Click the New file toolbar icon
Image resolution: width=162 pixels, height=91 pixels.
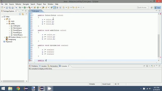pyautogui.click(x=2, y=7)
